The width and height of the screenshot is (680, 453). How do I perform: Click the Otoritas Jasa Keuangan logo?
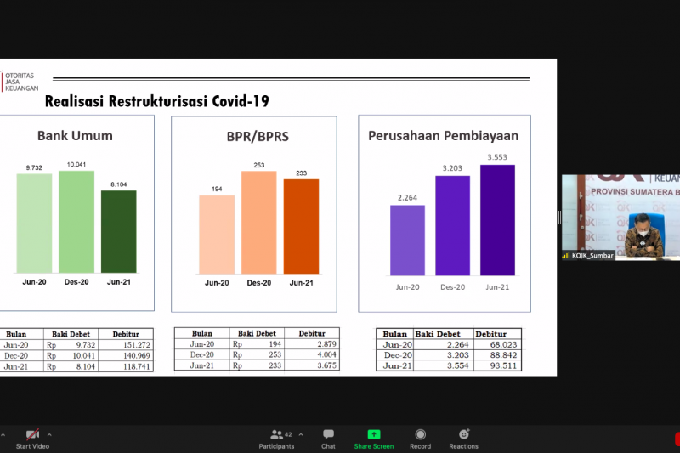[19, 81]
